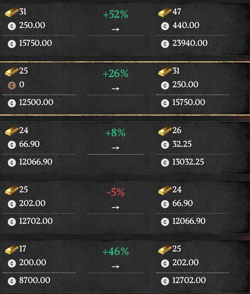The image size is (250, 294).
Task: Select the gold bar icon next to 26
Action: 165,131
